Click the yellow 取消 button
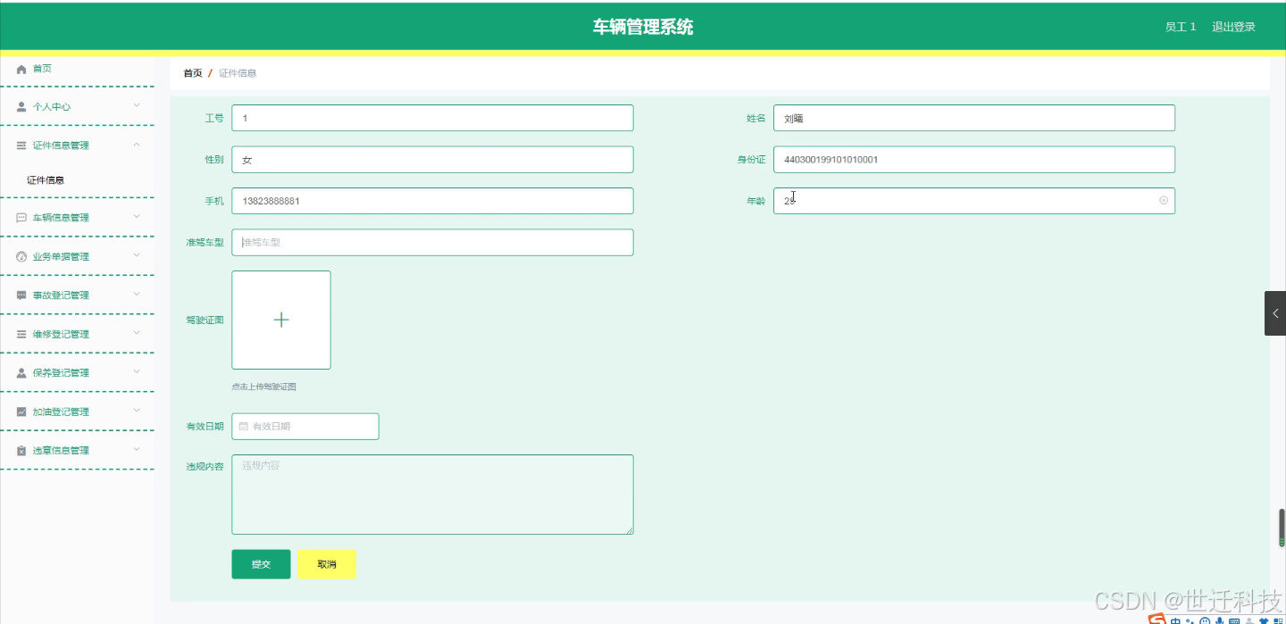Screen dimensions: 1286x624 tap(327, 564)
